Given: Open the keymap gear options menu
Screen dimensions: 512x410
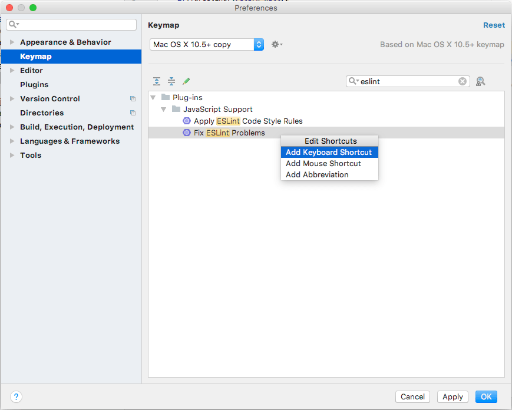Looking at the screenshot, I should (276, 44).
